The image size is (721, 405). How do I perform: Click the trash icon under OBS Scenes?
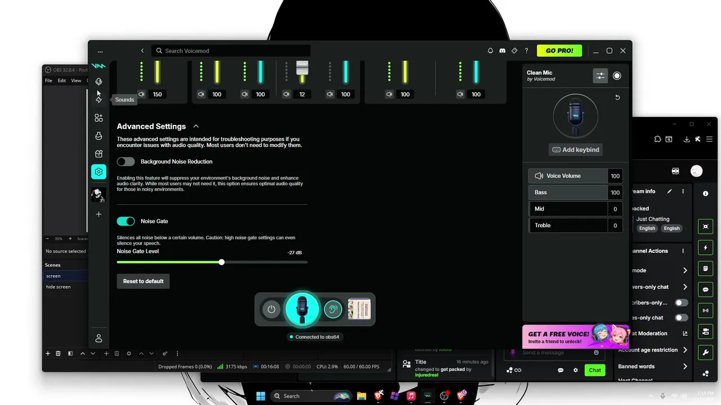tap(58, 353)
